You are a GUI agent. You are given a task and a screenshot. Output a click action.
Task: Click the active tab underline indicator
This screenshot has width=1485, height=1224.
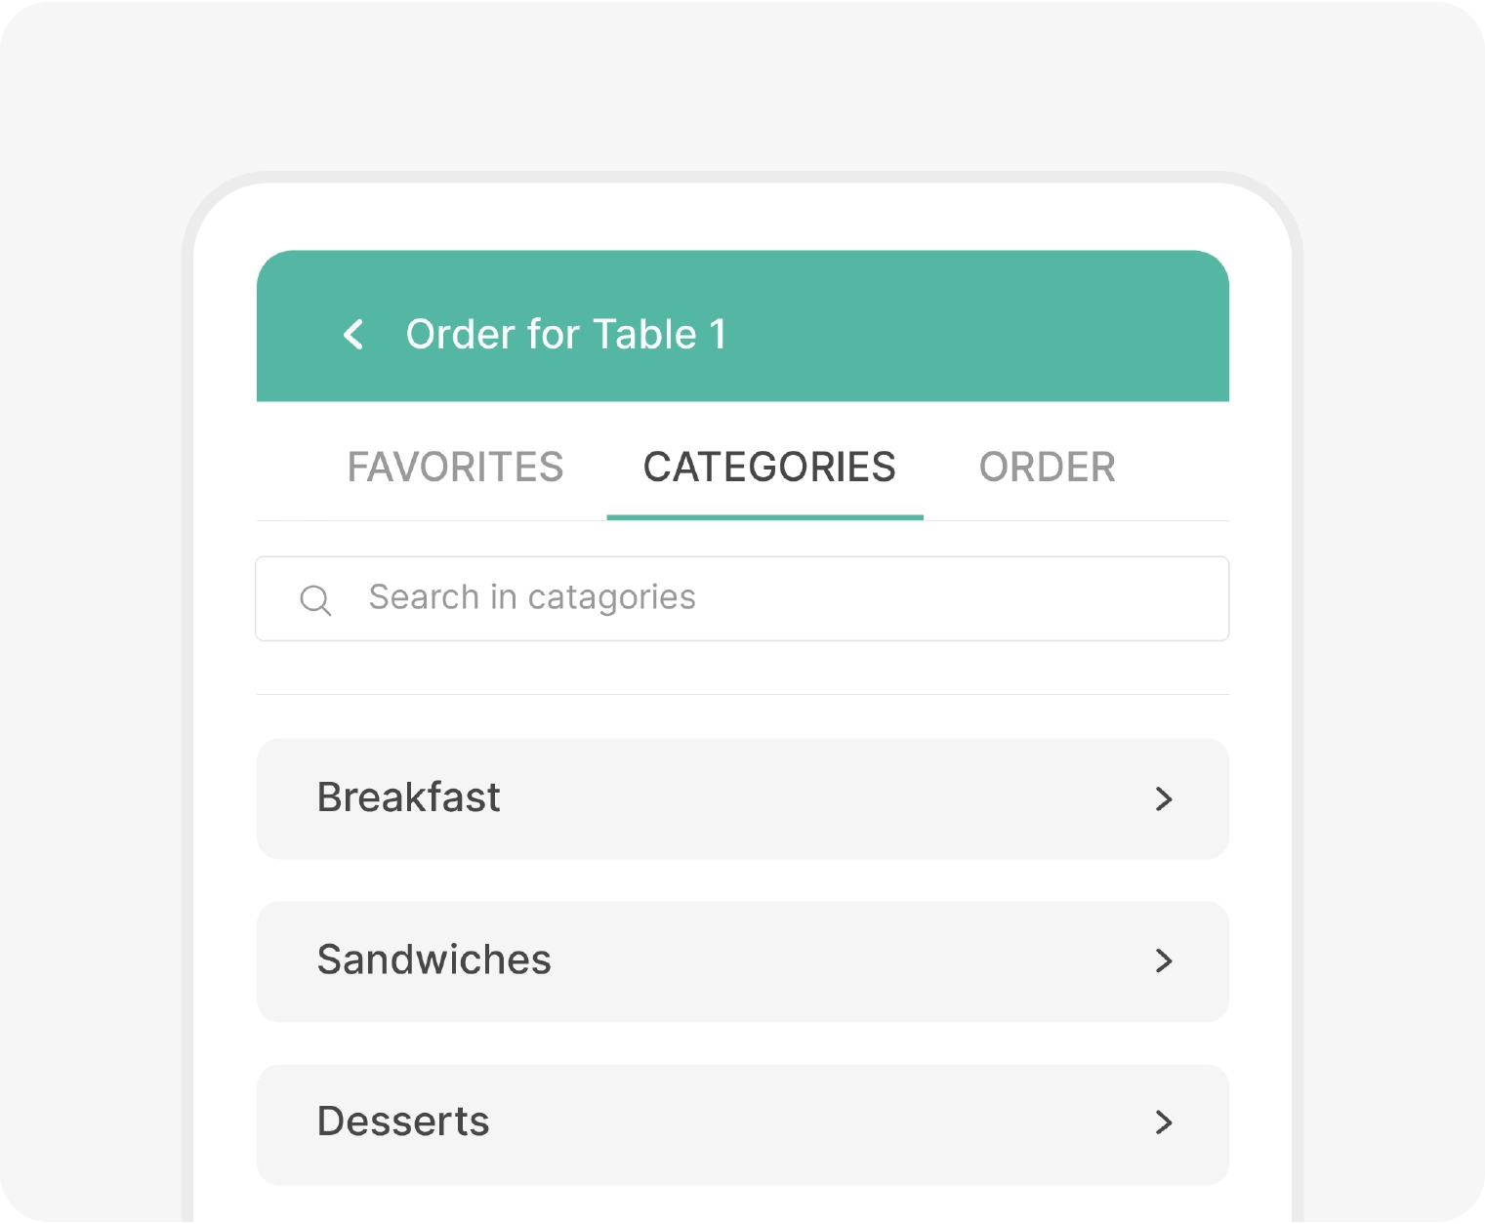tap(766, 515)
